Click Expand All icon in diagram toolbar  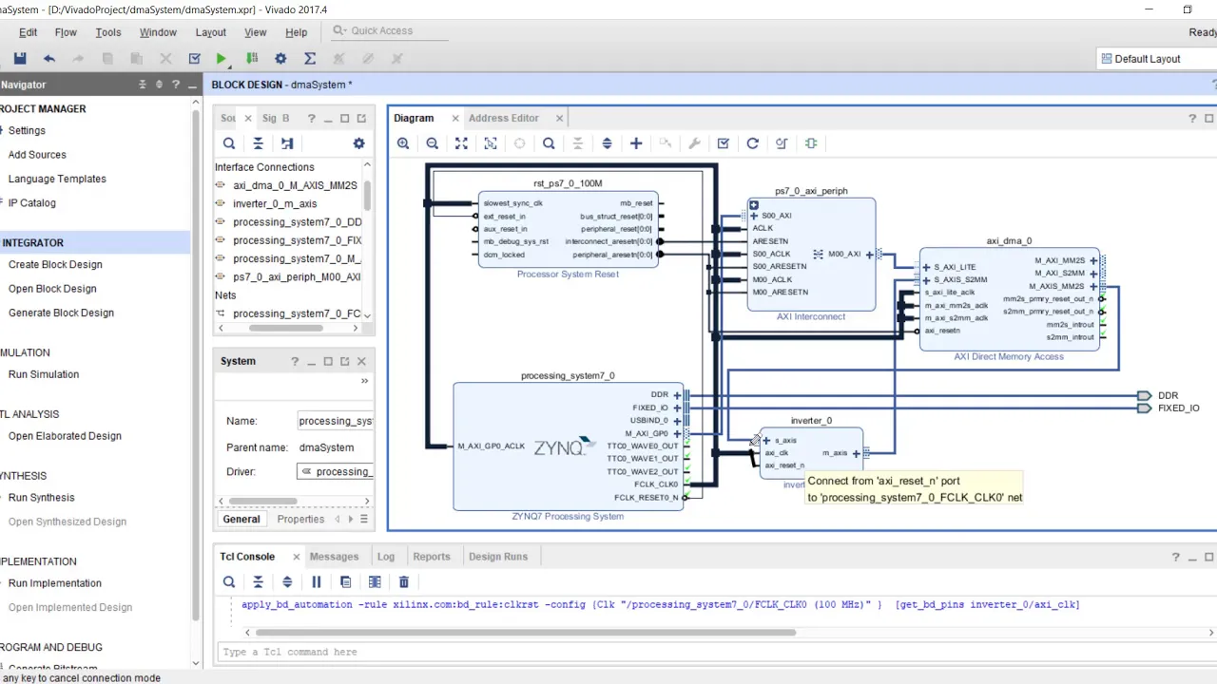pyautogui.click(x=607, y=143)
